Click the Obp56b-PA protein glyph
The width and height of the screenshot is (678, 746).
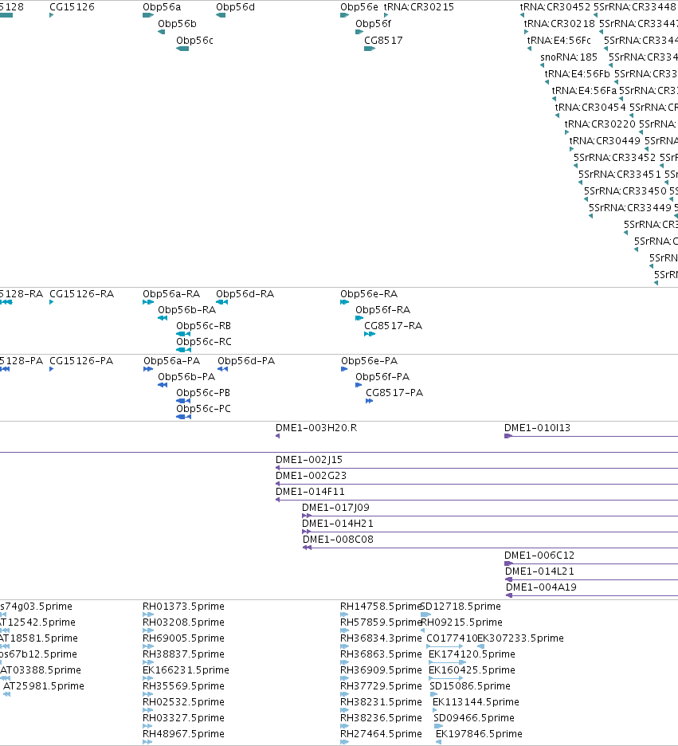point(163,385)
